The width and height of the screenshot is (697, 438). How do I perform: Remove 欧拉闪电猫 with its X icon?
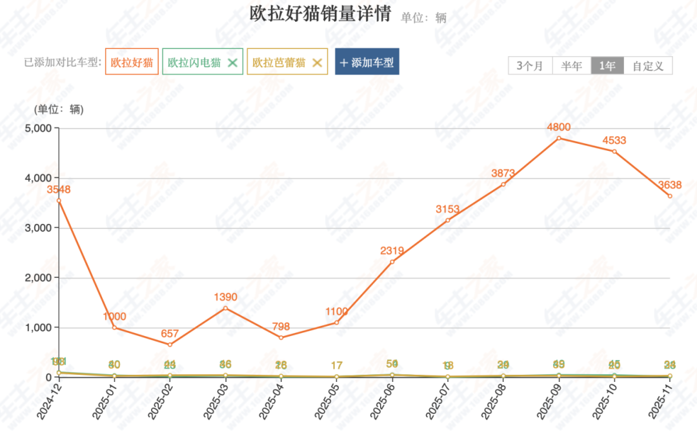[x=233, y=63]
